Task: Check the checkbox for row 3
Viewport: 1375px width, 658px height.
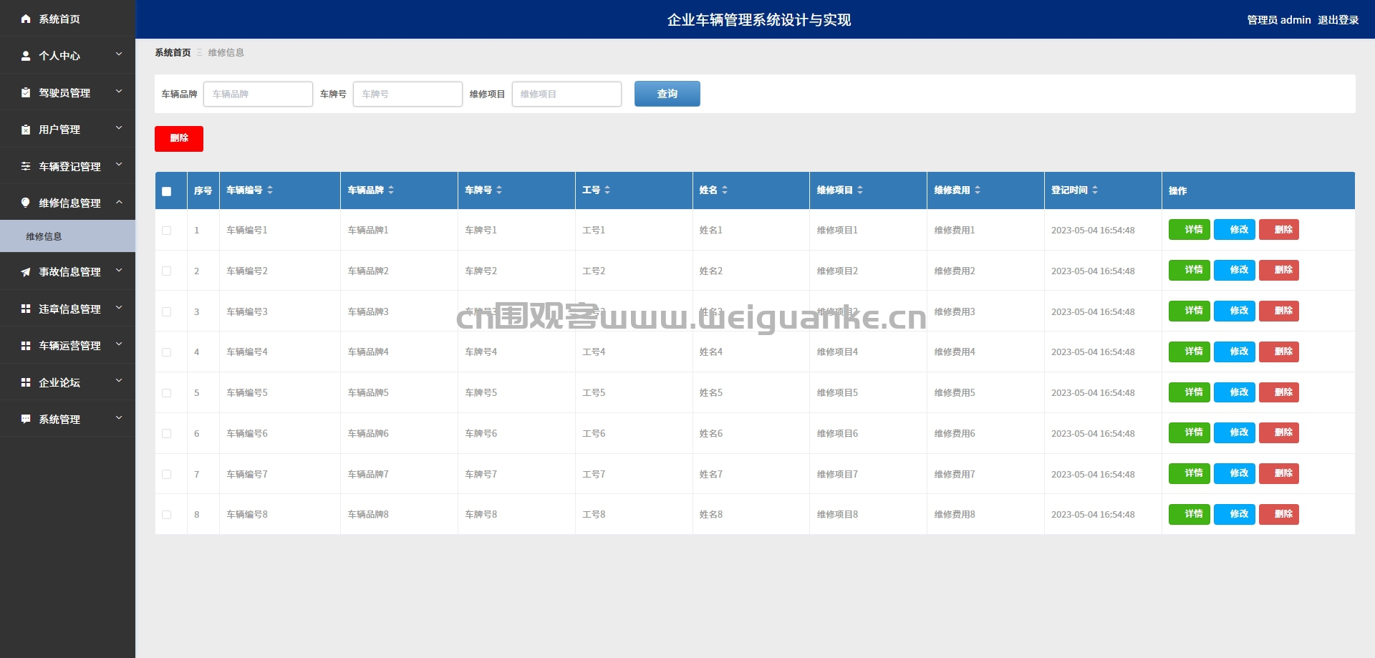Action: pos(167,312)
